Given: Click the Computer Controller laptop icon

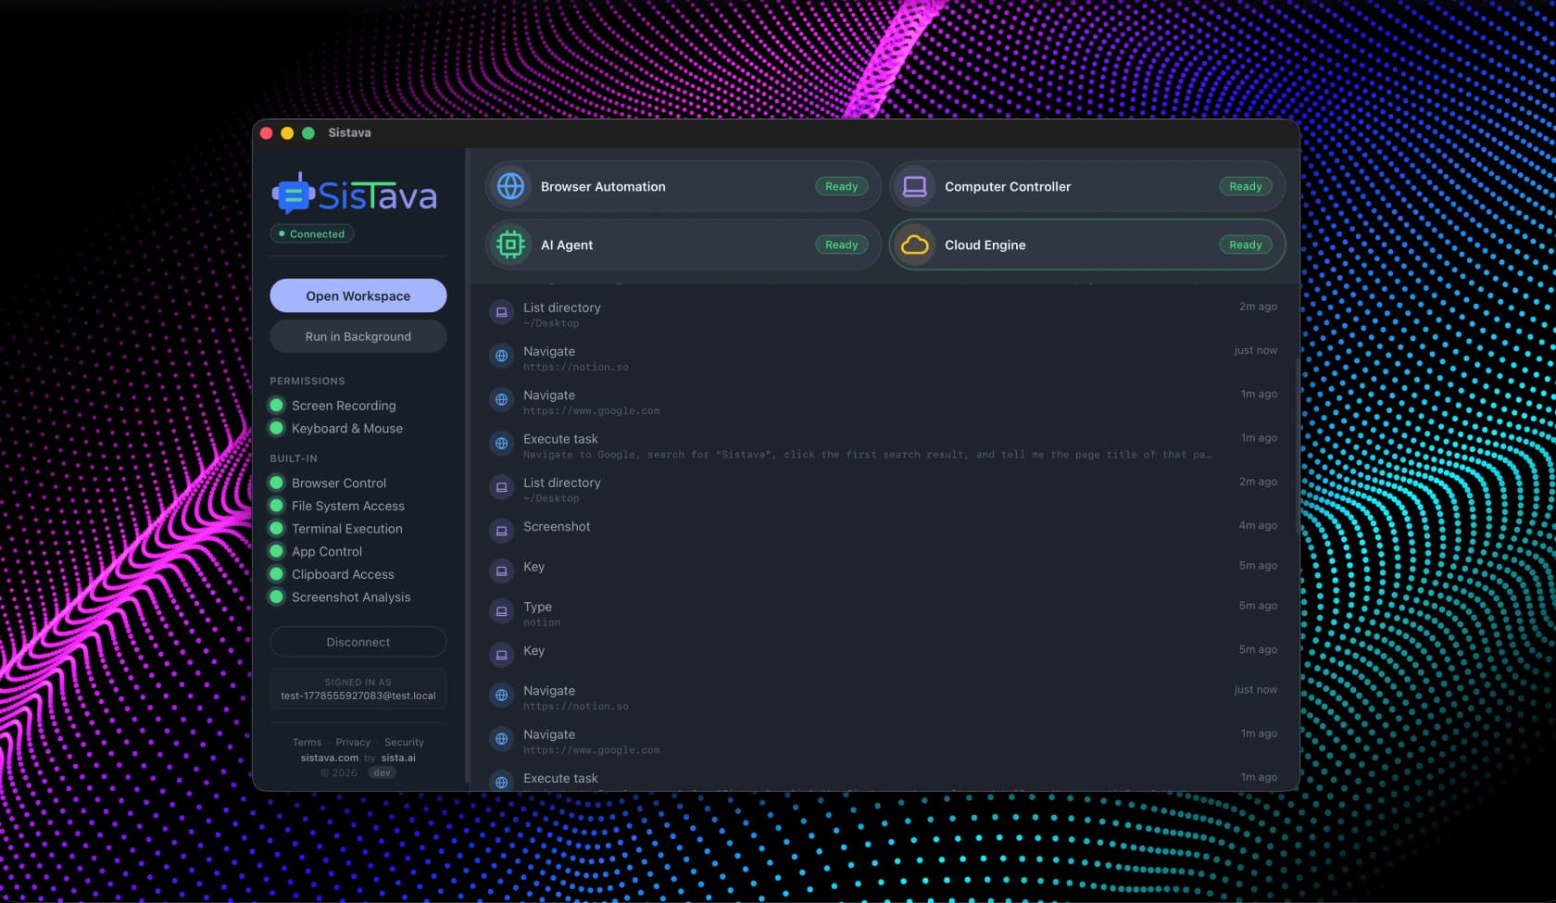Looking at the screenshot, I should [x=914, y=186].
